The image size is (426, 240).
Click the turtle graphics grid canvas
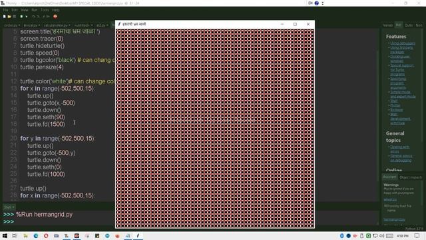coord(215,128)
